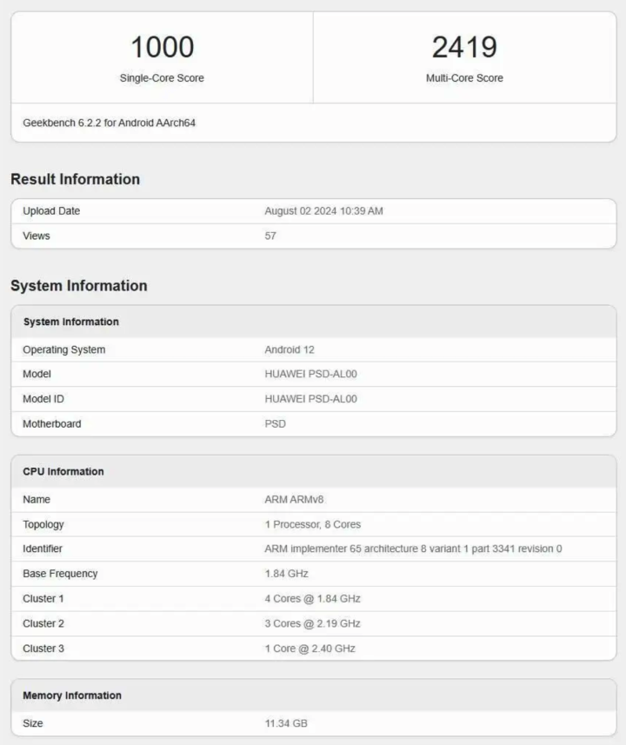The image size is (626, 745).
Task: Click HUAWEI PSD-AL00 in the Model row
Action: click(311, 374)
